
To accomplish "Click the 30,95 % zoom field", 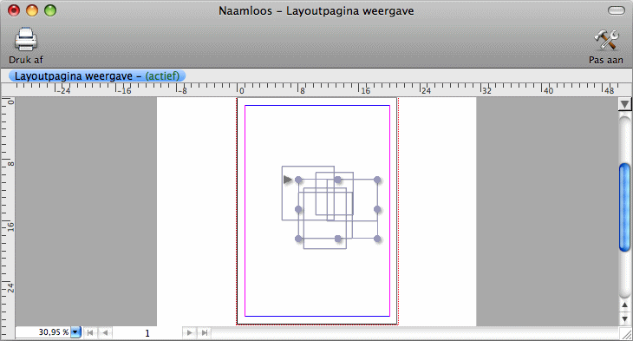I will (x=43, y=332).
